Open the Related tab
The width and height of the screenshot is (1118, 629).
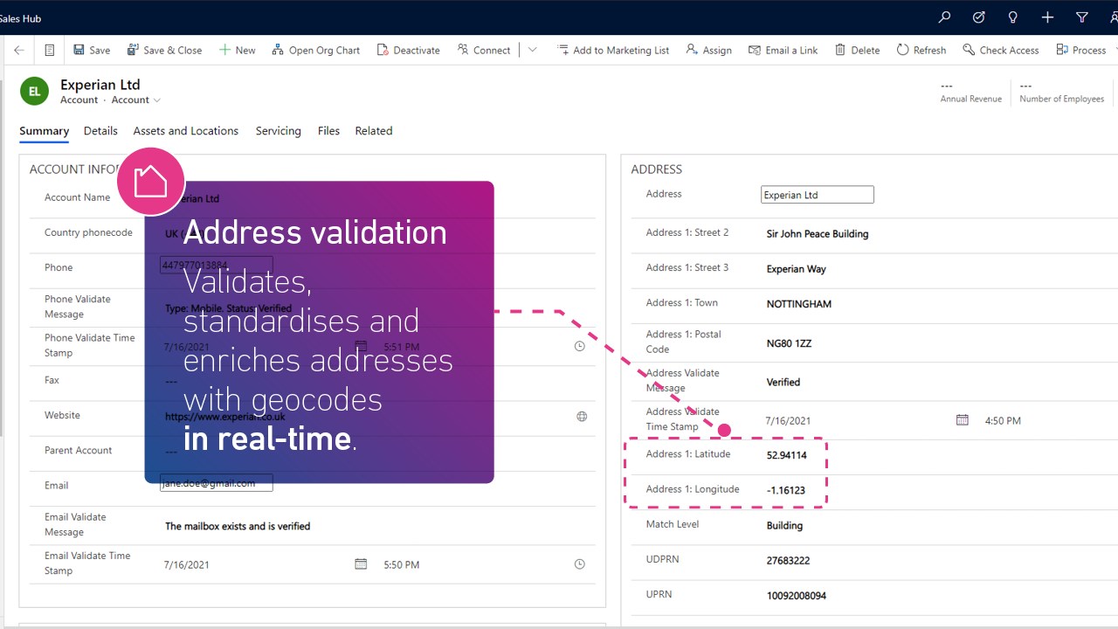click(373, 131)
